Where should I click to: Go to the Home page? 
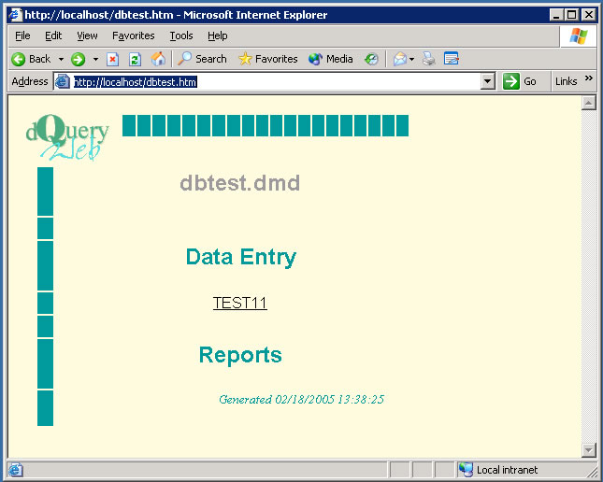point(158,59)
